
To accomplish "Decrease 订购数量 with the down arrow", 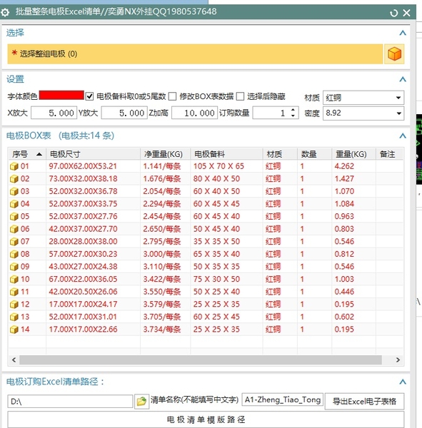I will point(293,116).
